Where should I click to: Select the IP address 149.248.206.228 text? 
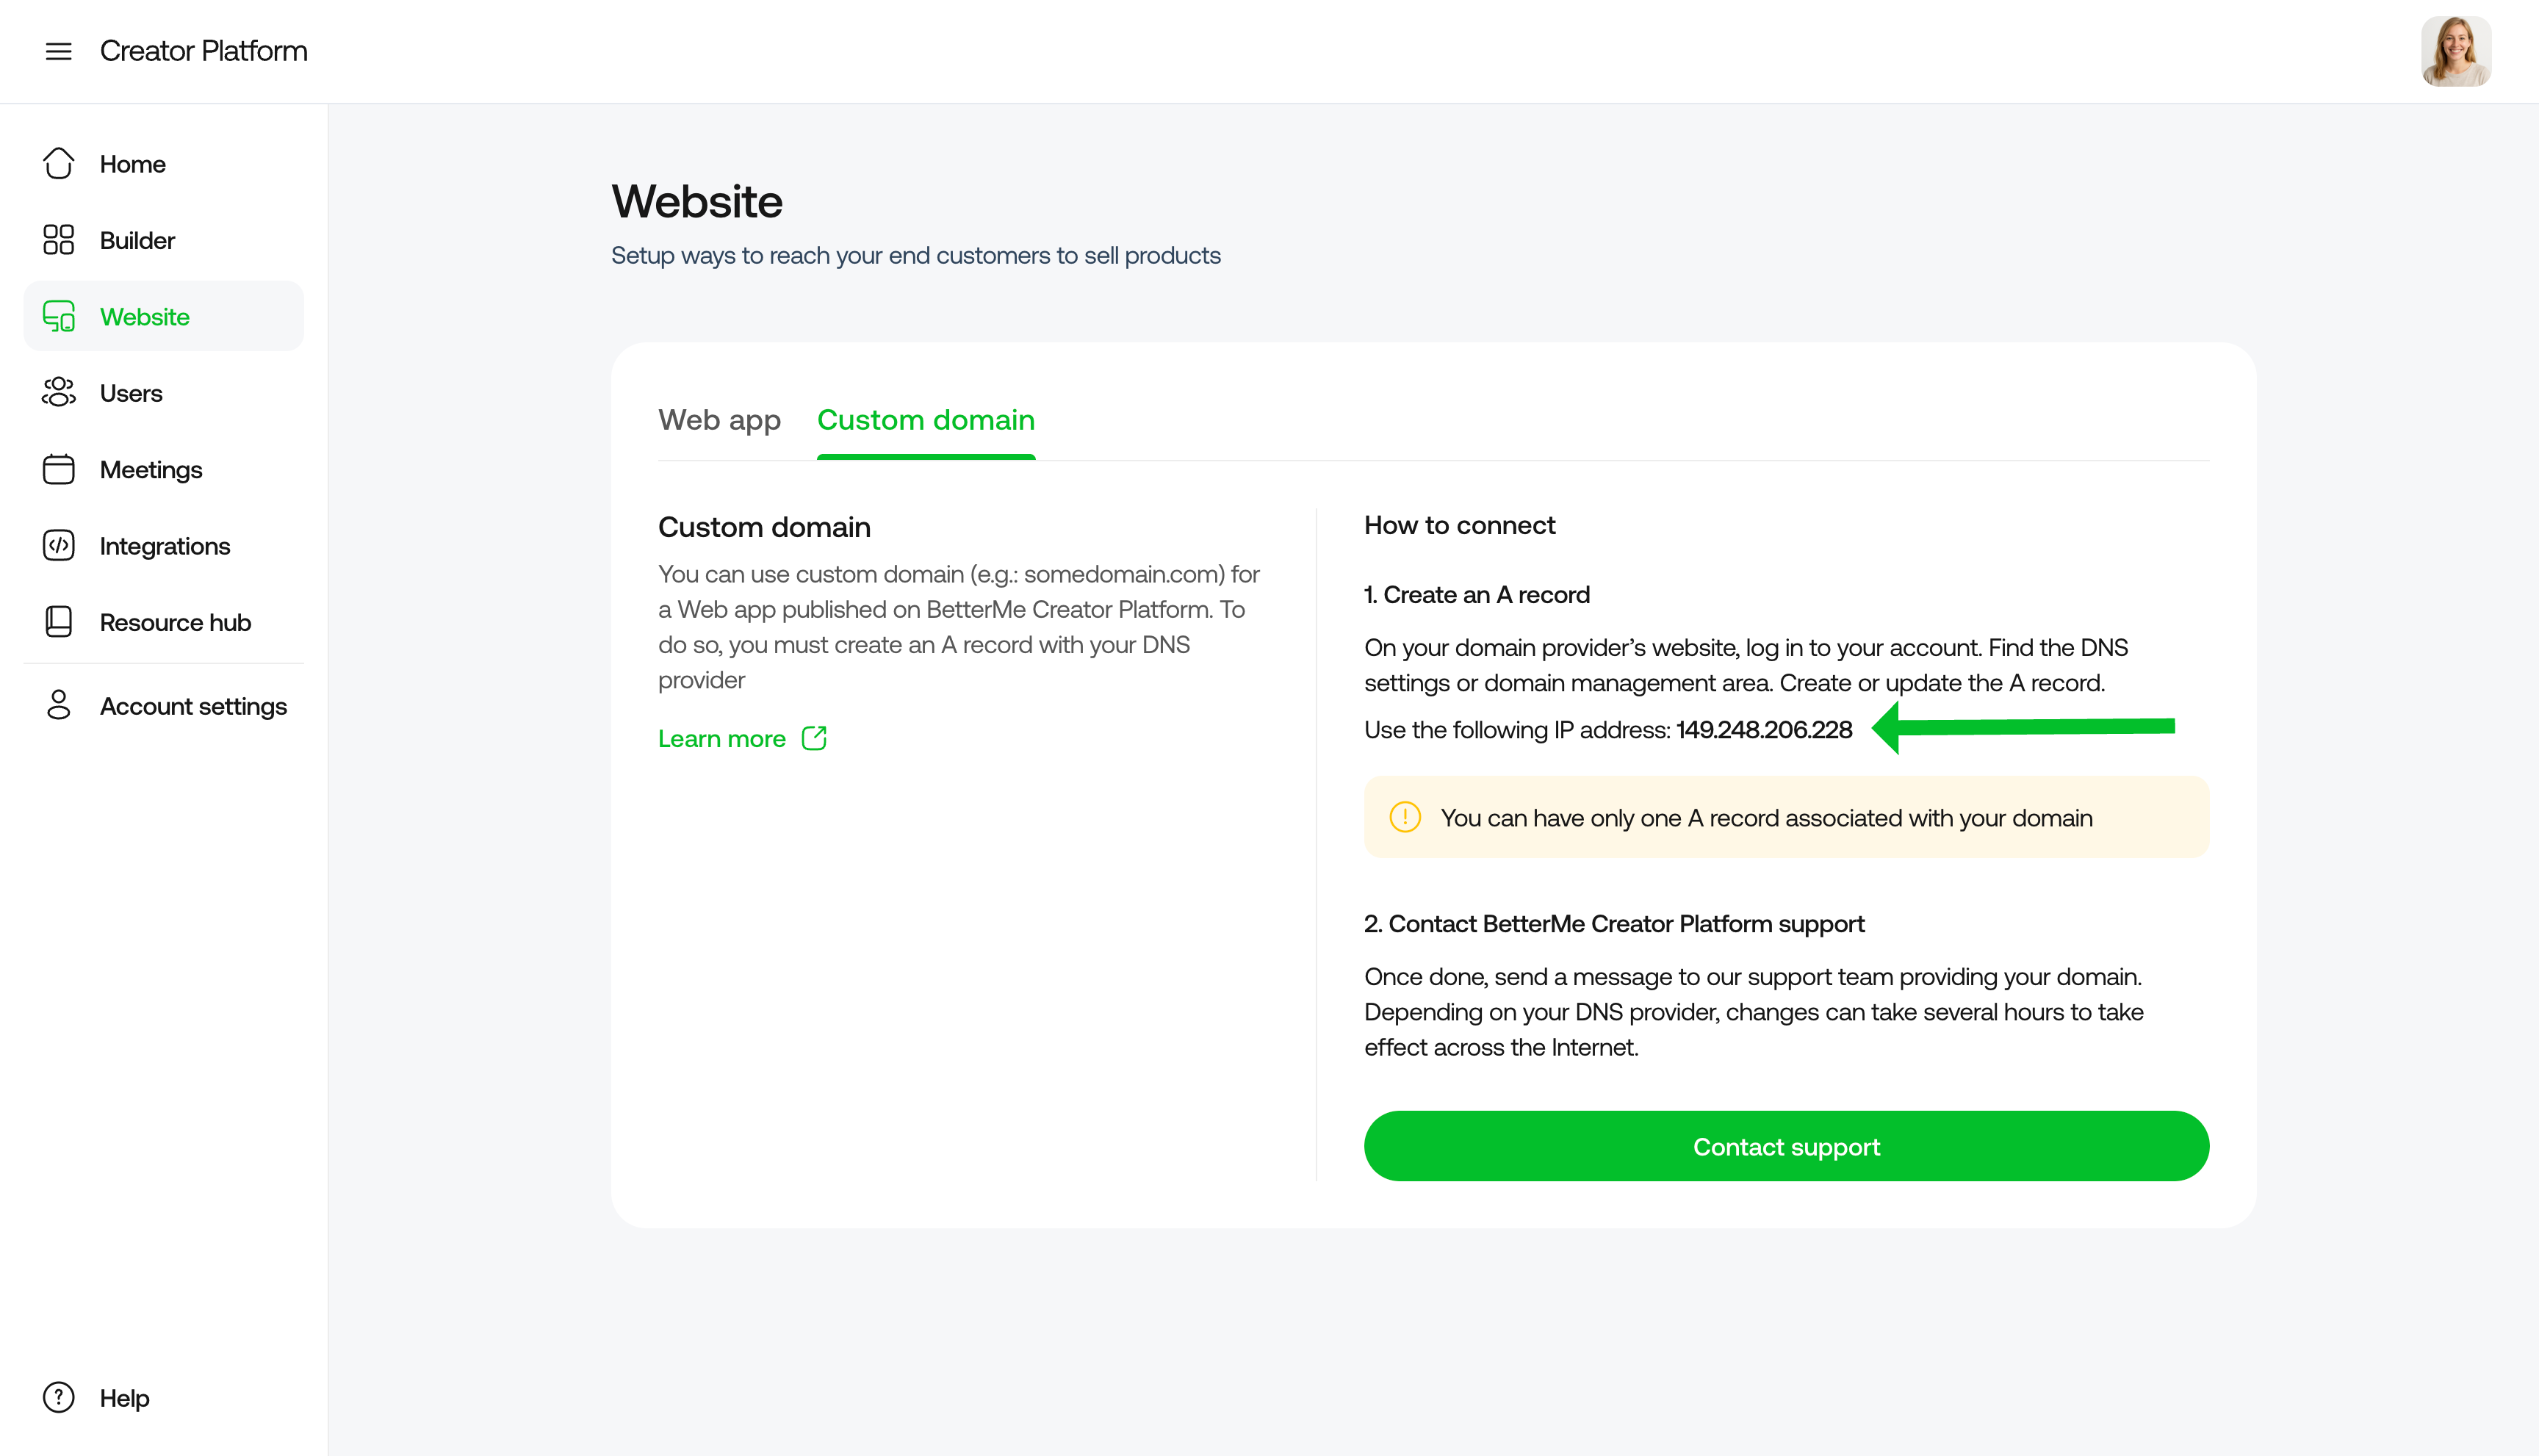[1763, 729]
